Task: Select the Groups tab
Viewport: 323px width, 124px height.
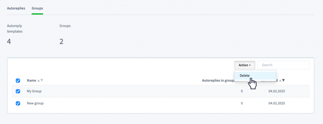Action: 37,9
